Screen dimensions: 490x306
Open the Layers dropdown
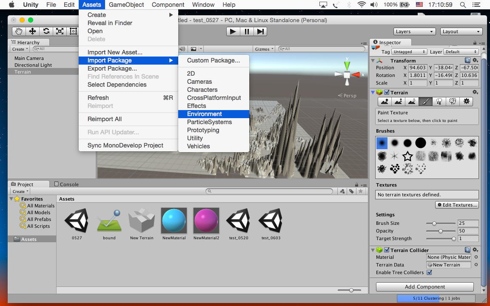pyautogui.click(x=414, y=31)
